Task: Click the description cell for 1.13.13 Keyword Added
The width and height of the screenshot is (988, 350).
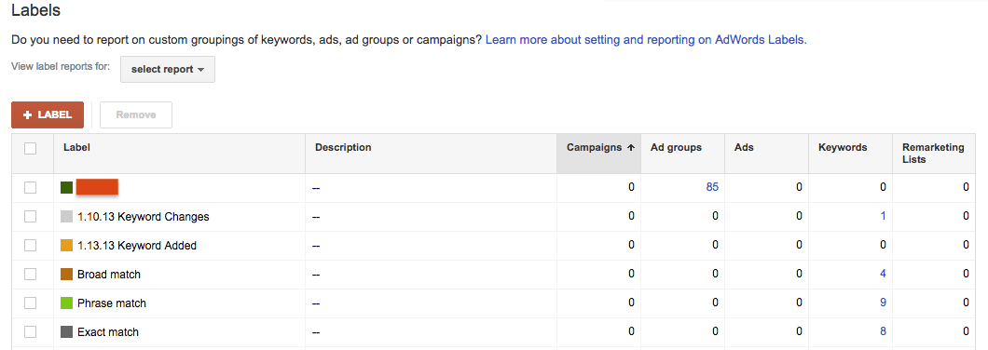Action: coord(431,246)
